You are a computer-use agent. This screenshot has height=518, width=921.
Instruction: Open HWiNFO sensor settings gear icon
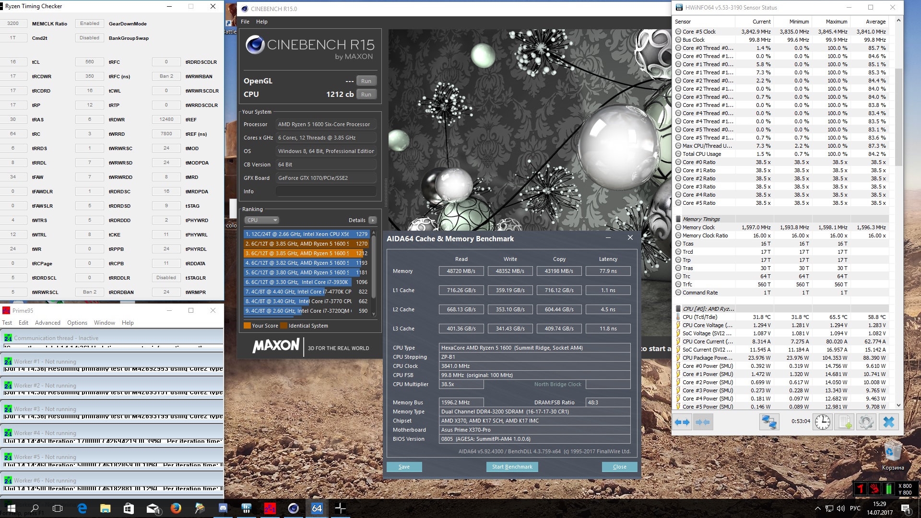pos(866,422)
